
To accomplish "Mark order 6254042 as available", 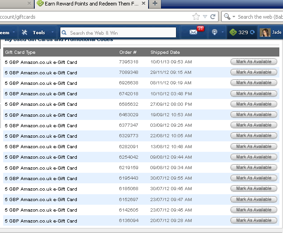I will tap(254, 157).
